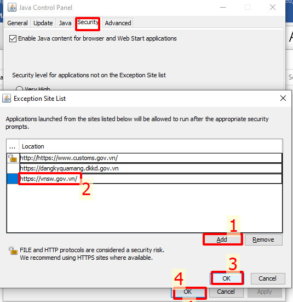Close the Exception Site List dialog
The image size is (293, 302).
283,98
